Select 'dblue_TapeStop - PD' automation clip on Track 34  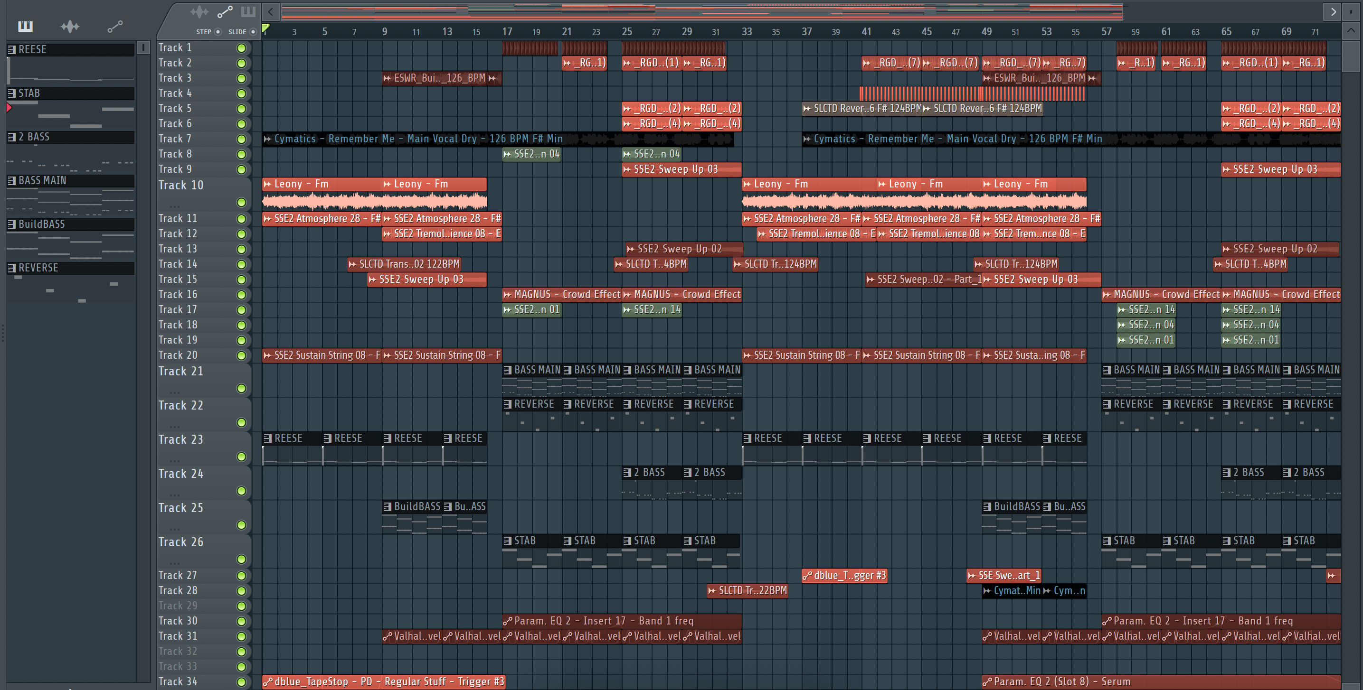click(x=384, y=682)
